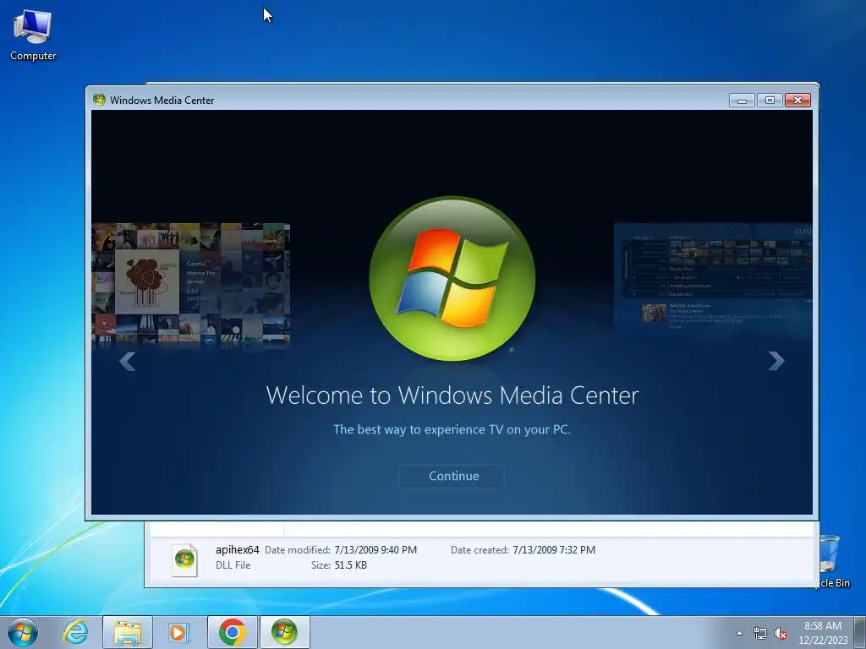Open Windows Explorer from the taskbar
This screenshot has width=866, height=649.
coord(128,632)
